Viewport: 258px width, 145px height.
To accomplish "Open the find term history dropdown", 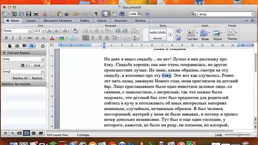I will coord(43,59).
